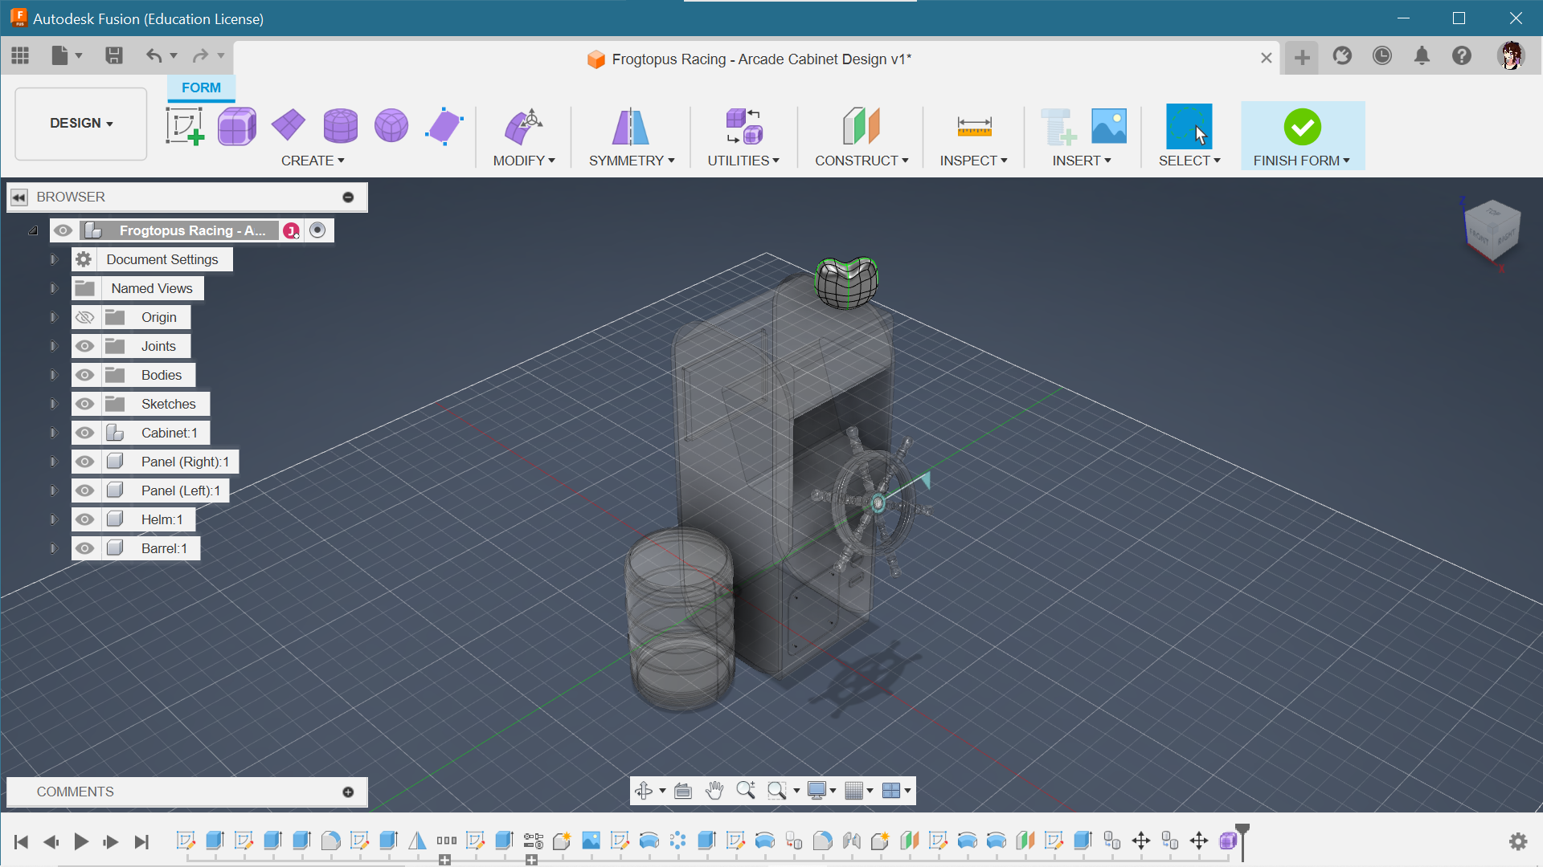Open the Notifications bell
The width and height of the screenshot is (1543, 867).
tap(1422, 55)
